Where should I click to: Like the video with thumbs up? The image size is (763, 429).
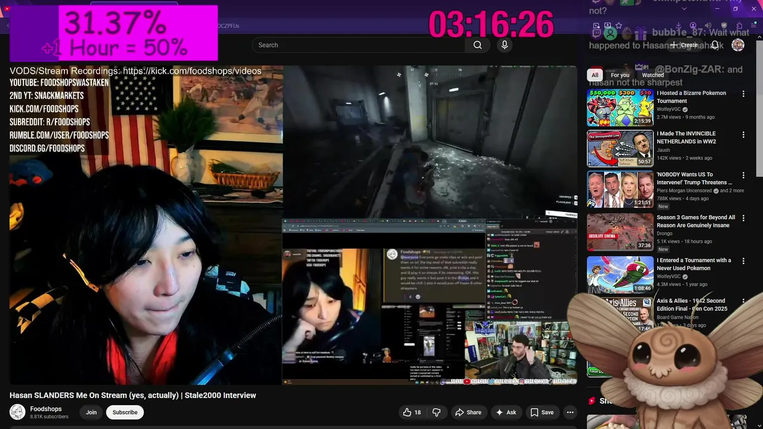pyautogui.click(x=412, y=412)
